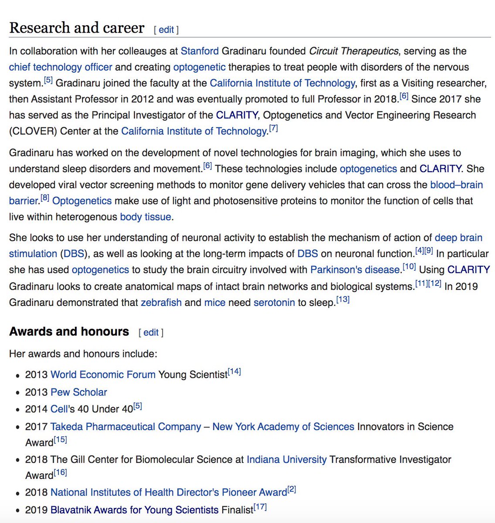495x523 pixels.
Task: Open capitalized Optogenetics link before 'make use of light'
Action: (x=82, y=201)
